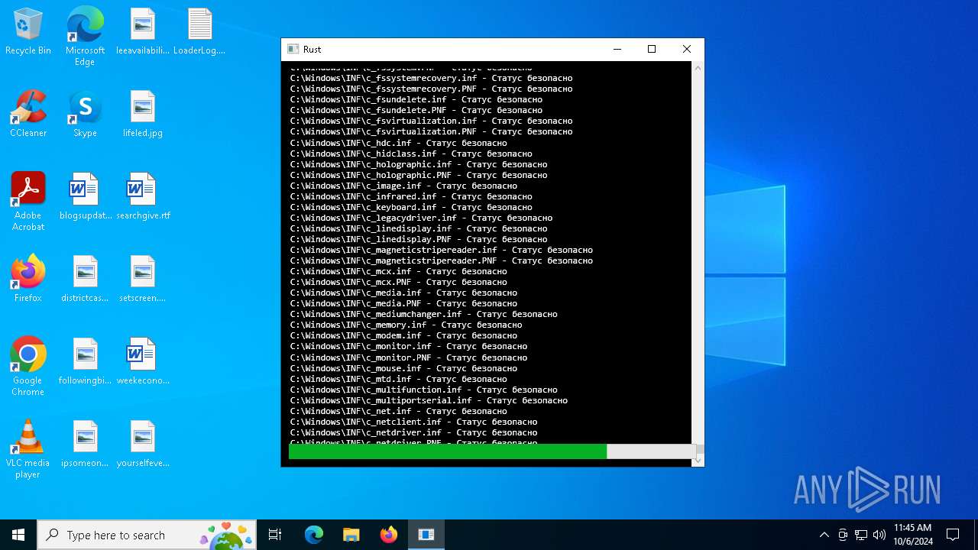The height and width of the screenshot is (550, 978).
Task: Click the scrollbar up arrow in Rust window
Action: 698,68
